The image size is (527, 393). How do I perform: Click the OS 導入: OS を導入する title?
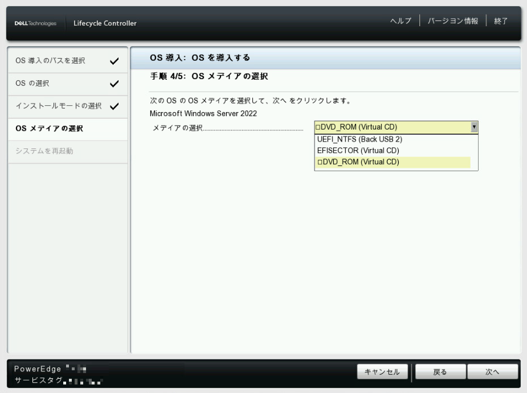(200, 57)
